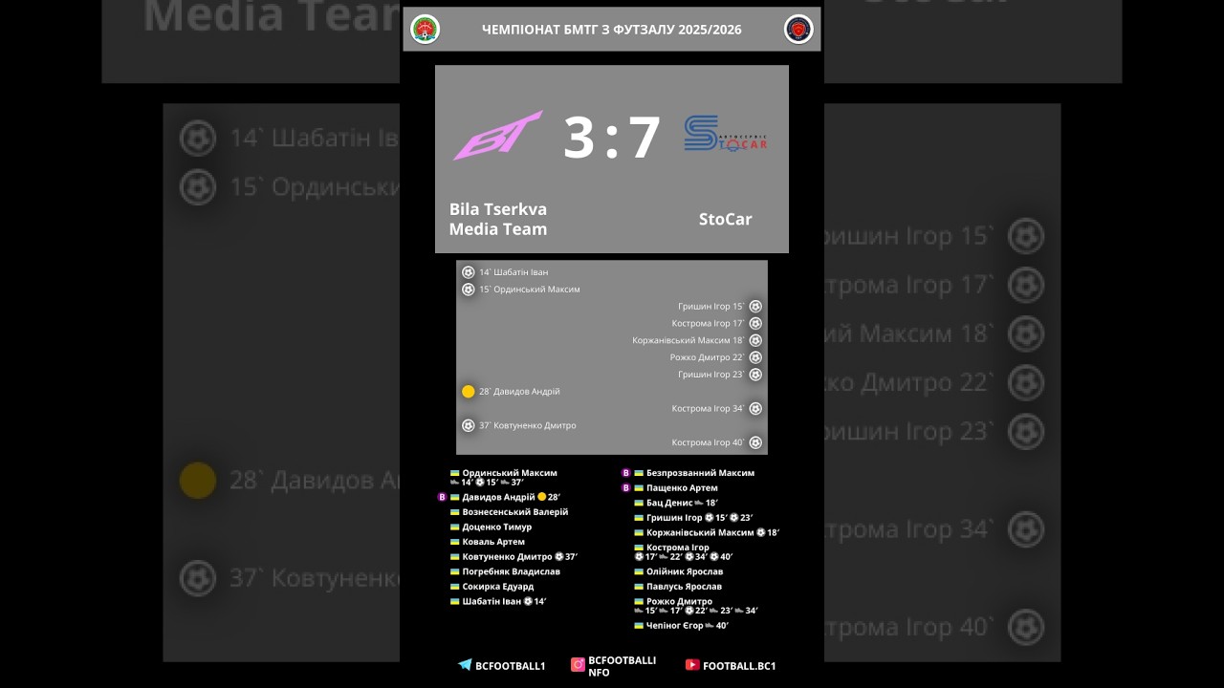This screenshot has width=1224, height=688.
Task: Click the purple B badge beside Пащенко Артем
Action: [626, 488]
